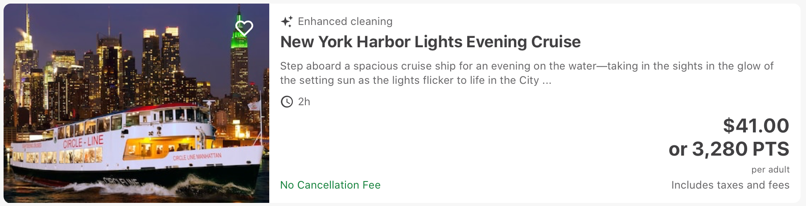Click the per adult label

click(x=770, y=170)
